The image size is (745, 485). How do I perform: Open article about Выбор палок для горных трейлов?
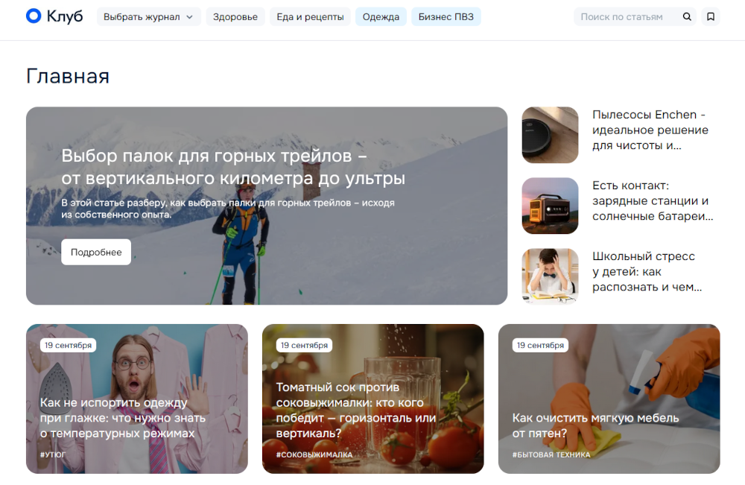tap(233, 167)
